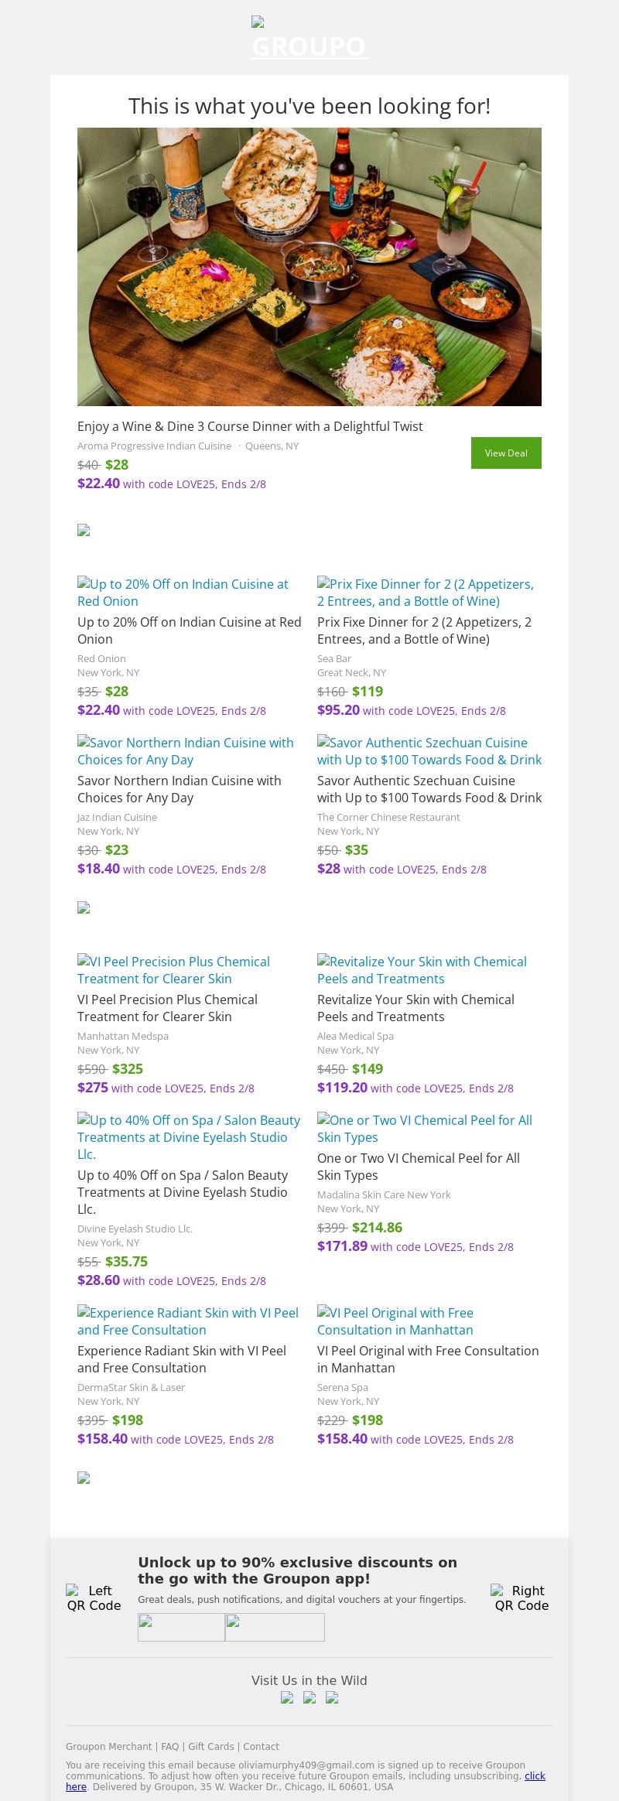Click the Groupon logo at the top
This screenshot has width=619, height=1801.
tap(309, 40)
